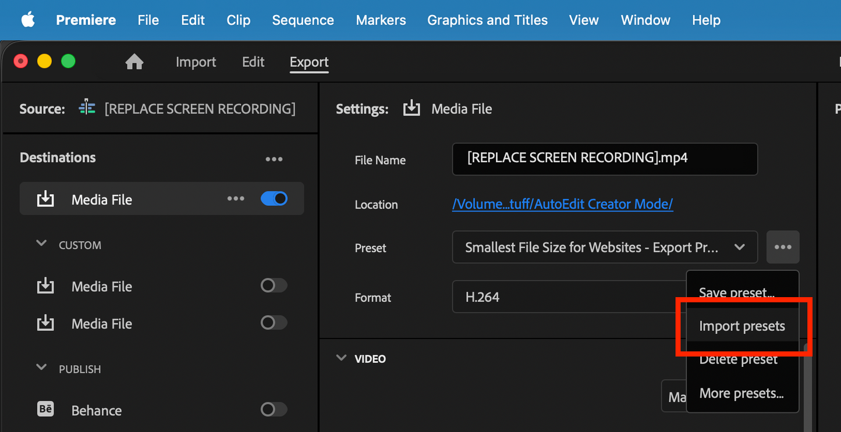Viewport: 841px width, 432px height.
Task: Open the Format H.264 dropdown
Action: (x=569, y=297)
